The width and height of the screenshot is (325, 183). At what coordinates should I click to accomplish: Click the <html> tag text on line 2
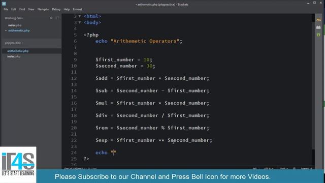(x=92, y=16)
